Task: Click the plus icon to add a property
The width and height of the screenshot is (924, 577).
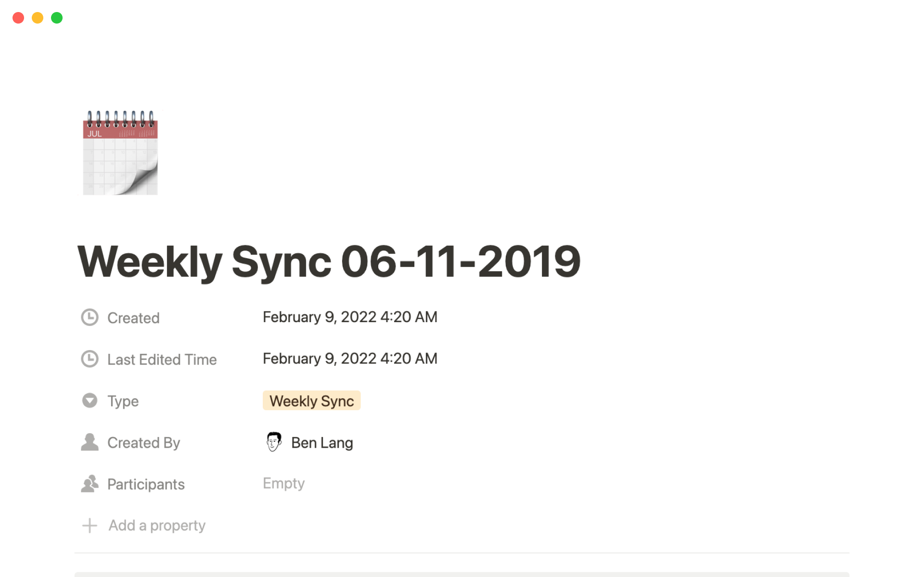Action: click(90, 526)
